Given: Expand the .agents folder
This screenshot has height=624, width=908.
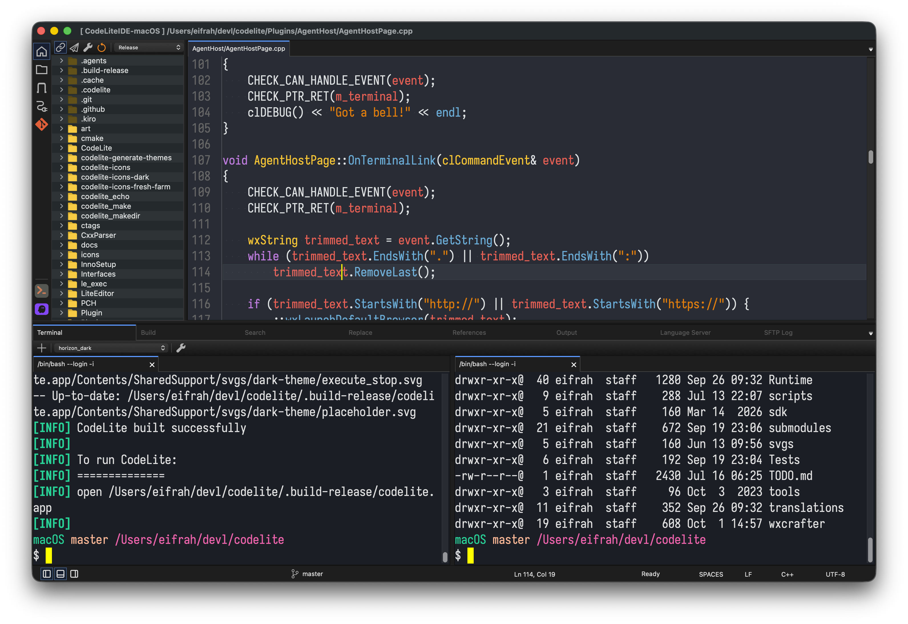Looking at the screenshot, I should click(61, 60).
